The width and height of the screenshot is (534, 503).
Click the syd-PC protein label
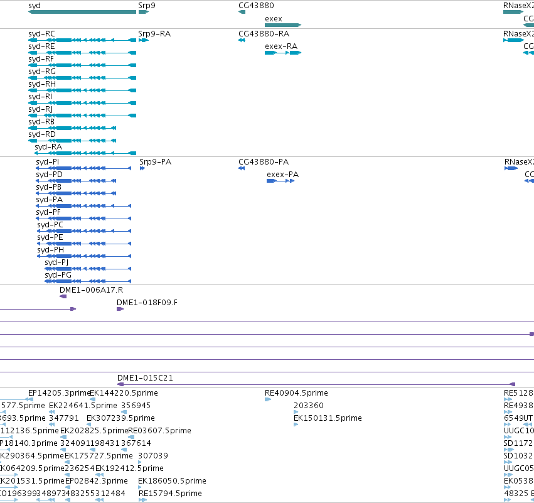pyautogui.click(x=50, y=225)
